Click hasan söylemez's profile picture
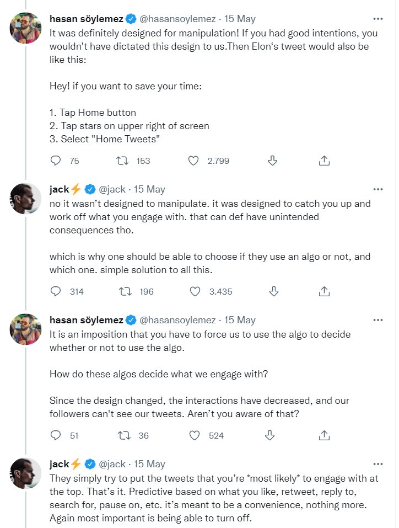This screenshot has height=528, width=399. [x=25, y=28]
